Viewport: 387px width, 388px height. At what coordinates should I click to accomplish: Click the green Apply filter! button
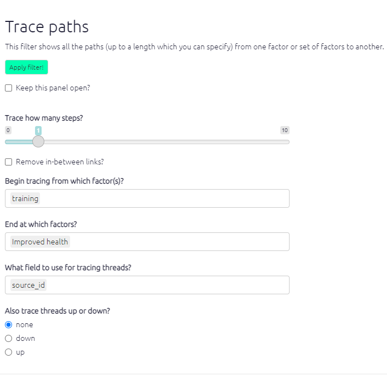26,67
